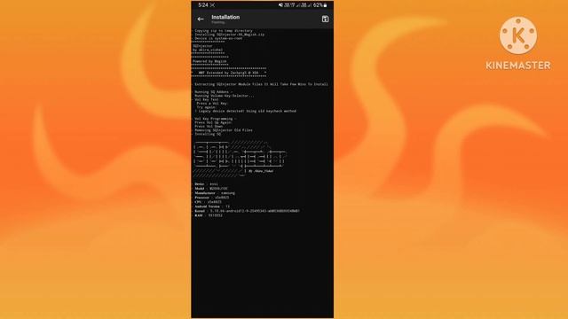Select the 'Running Volume Key Selector...' line
This screenshot has height=319, width=568.
coord(224,96)
